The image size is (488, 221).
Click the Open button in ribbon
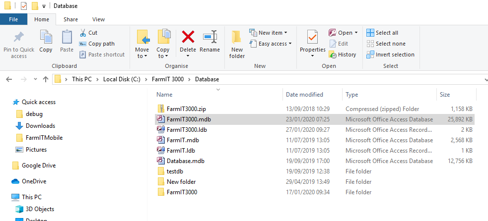pos(341,33)
